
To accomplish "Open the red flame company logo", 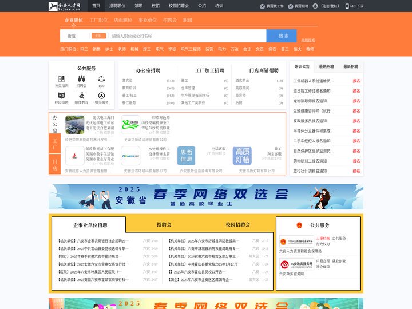I will click(74, 156).
